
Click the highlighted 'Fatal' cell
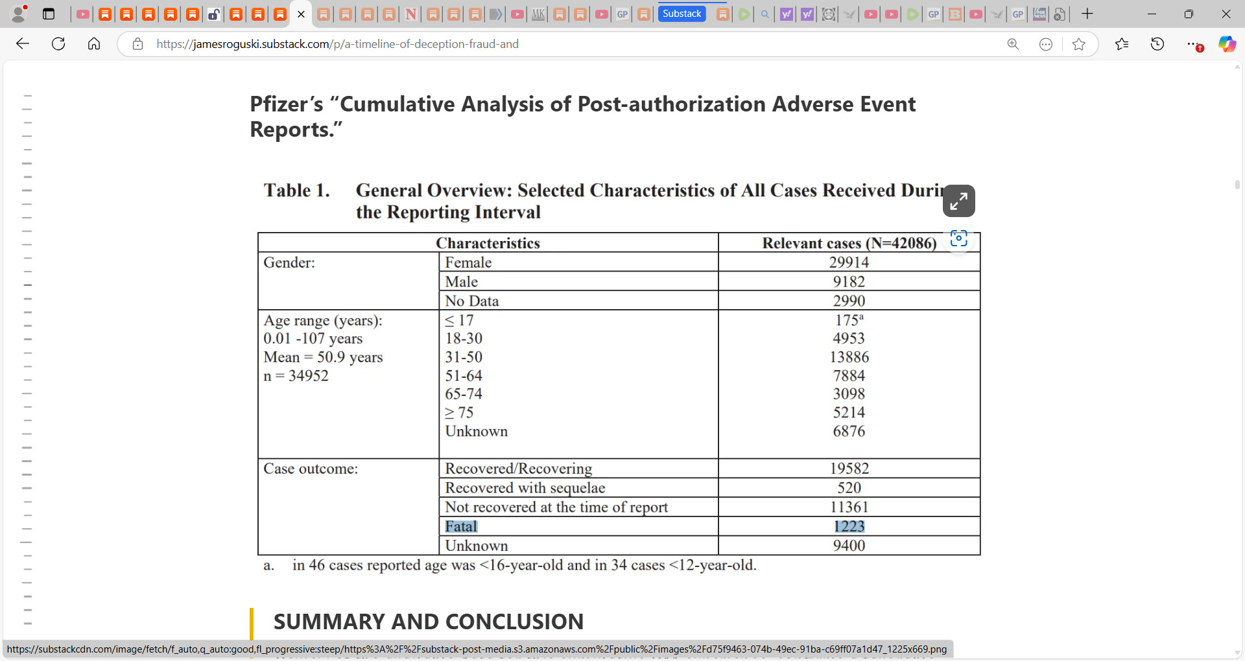[461, 526]
